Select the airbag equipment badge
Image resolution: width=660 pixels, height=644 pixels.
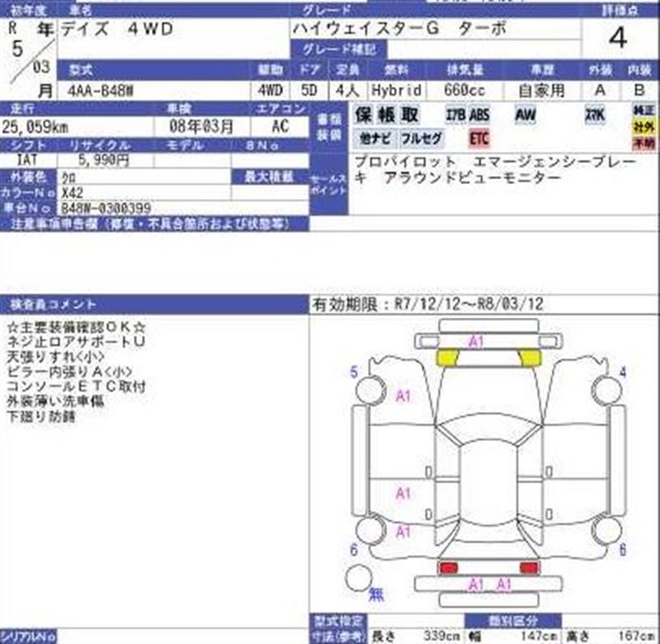click(x=455, y=115)
